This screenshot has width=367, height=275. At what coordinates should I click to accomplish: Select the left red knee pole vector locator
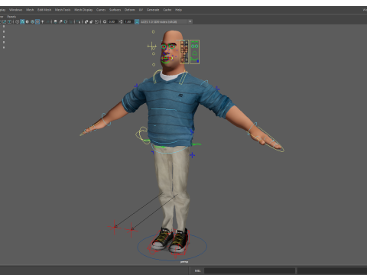(x=115, y=227)
